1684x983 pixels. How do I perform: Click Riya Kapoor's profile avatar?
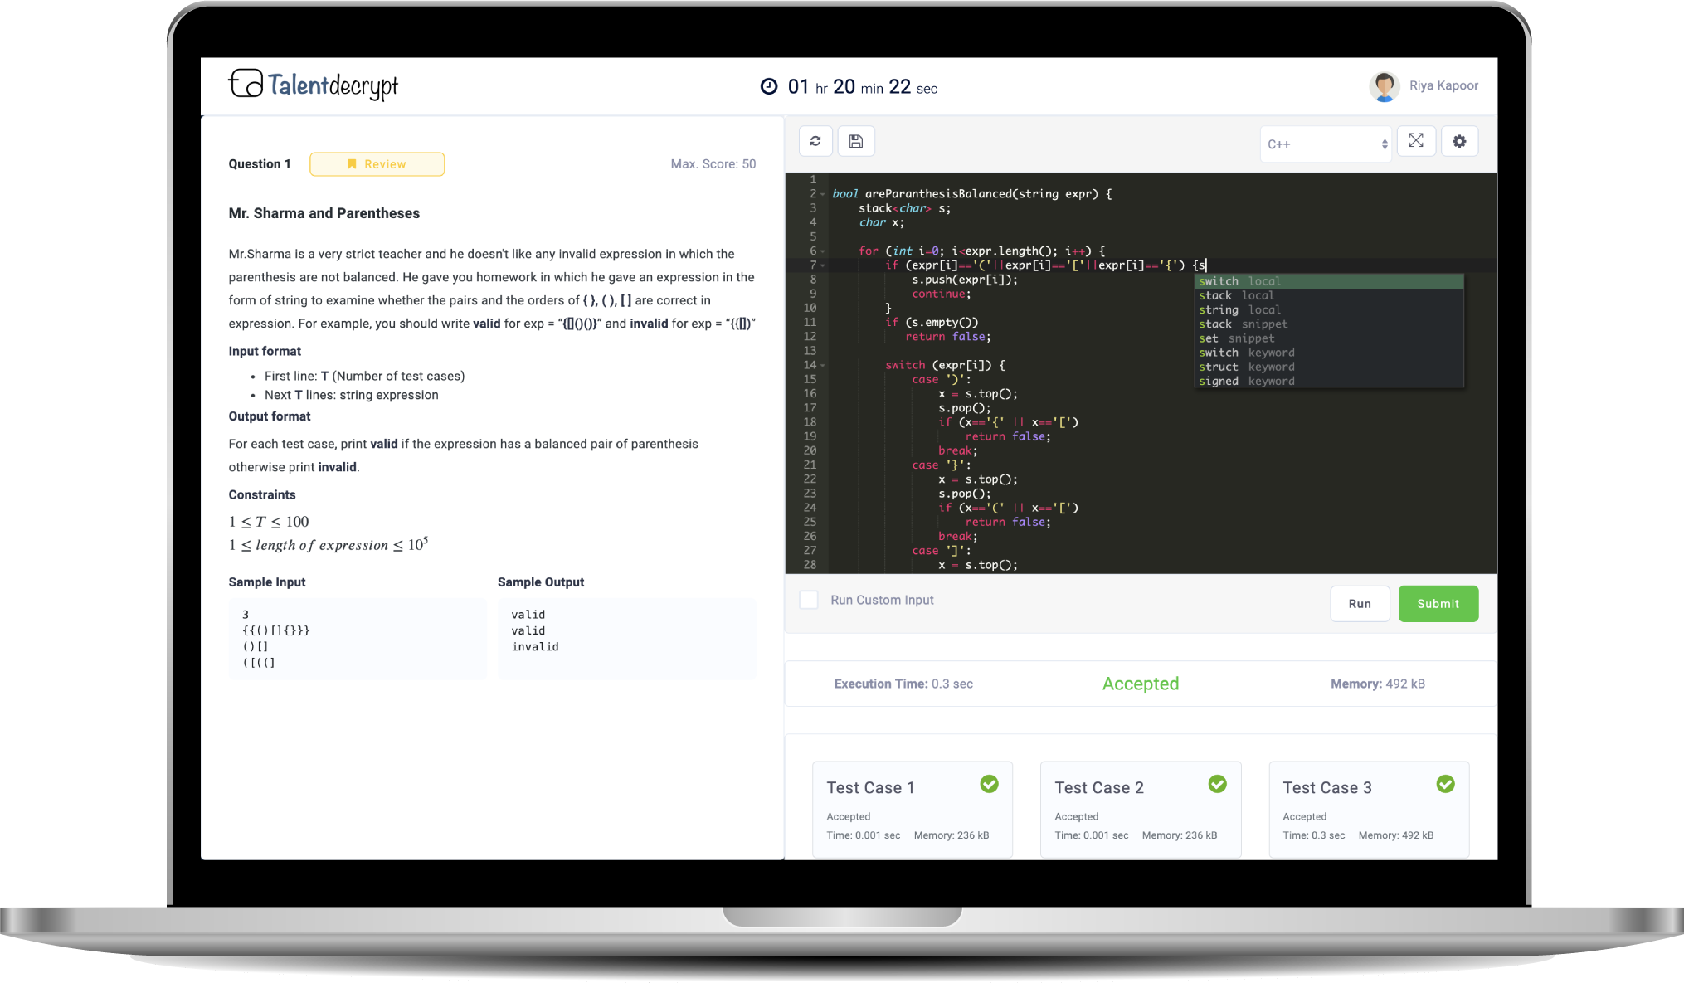pyautogui.click(x=1384, y=86)
